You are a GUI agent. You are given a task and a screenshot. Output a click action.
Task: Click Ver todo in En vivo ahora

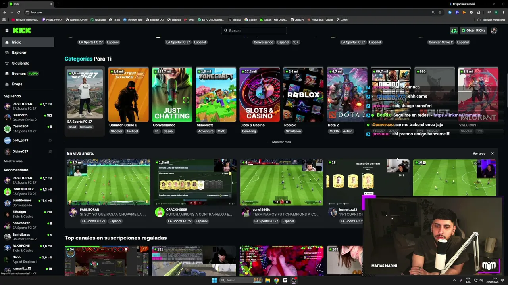[479, 154]
